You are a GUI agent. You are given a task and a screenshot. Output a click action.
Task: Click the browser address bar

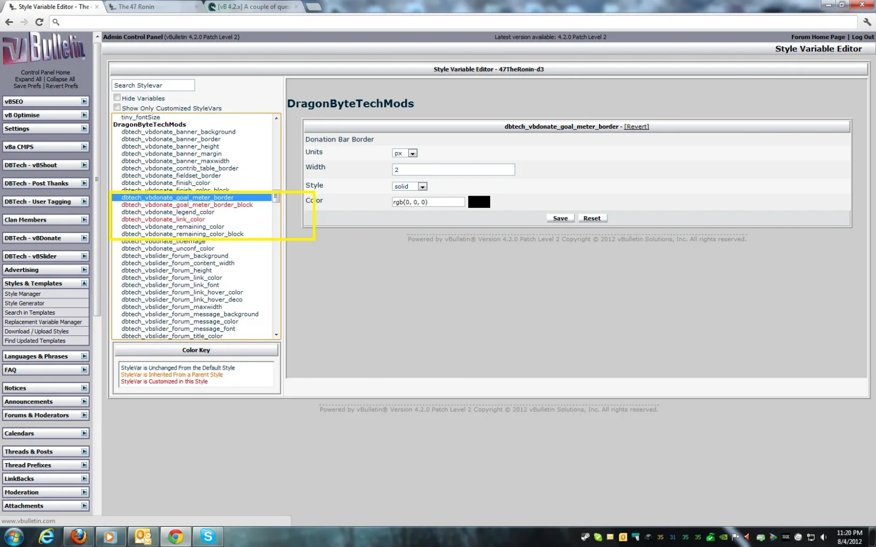click(x=454, y=22)
